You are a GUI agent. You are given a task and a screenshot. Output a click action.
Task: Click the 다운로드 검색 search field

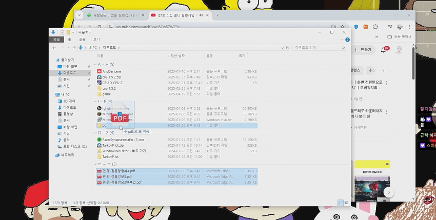318,48
